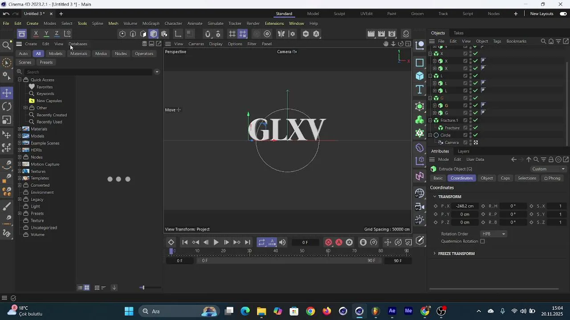
Task: Select the Scale tool in left toolbar
Action: point(7,120)
